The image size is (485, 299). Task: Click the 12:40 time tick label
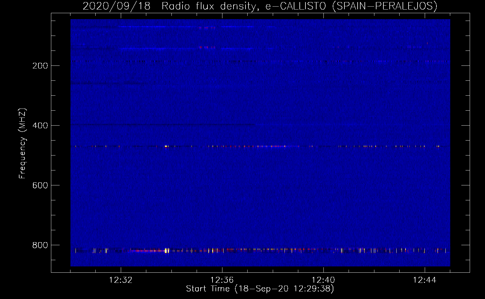323,280
